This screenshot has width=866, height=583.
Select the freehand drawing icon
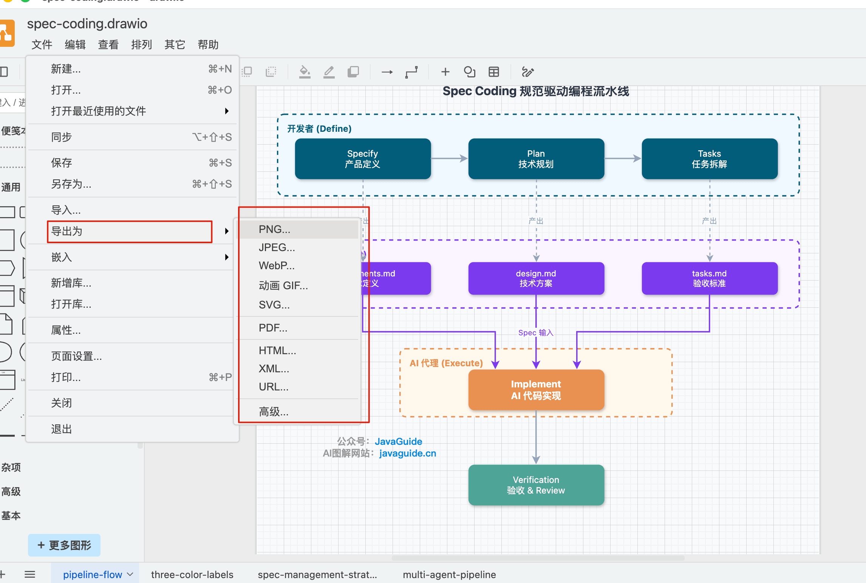(x=527, y=72)
